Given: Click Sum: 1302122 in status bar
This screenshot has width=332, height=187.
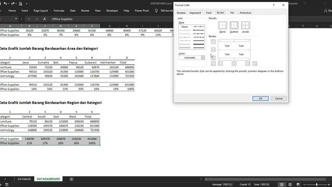Looking at the screenshot, I should coord(261,184).
